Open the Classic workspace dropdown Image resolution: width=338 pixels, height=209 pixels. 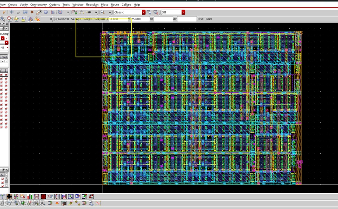tap(143, 12)
